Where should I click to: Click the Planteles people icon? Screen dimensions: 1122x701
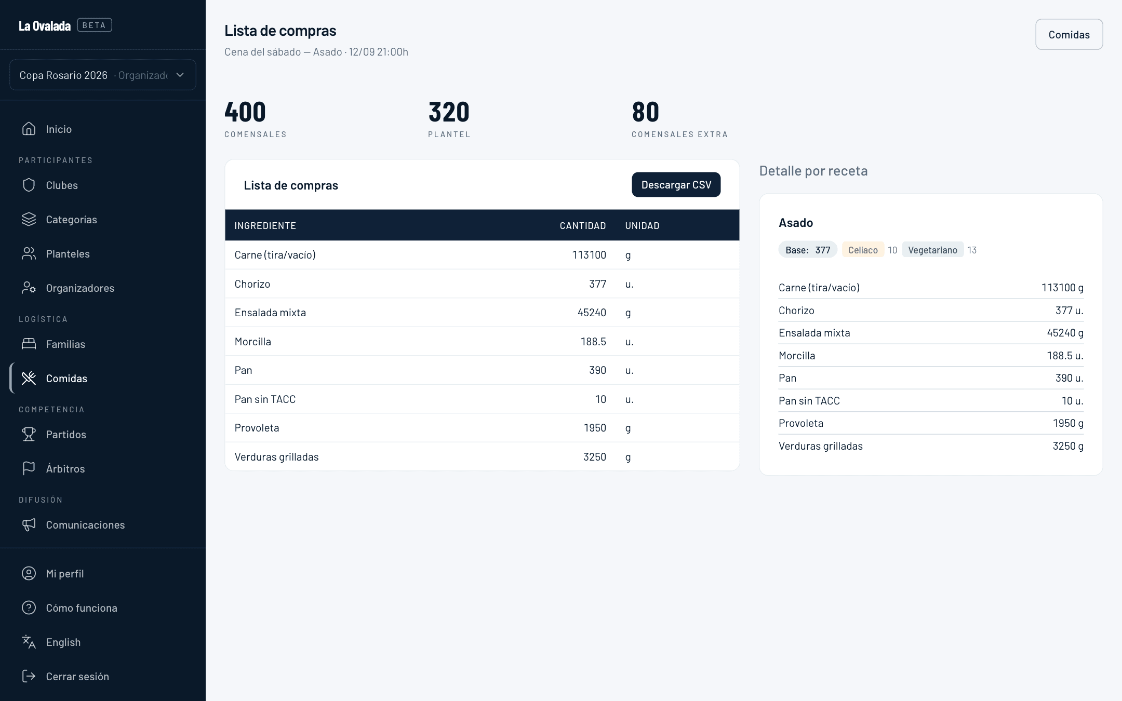point(29,253)
